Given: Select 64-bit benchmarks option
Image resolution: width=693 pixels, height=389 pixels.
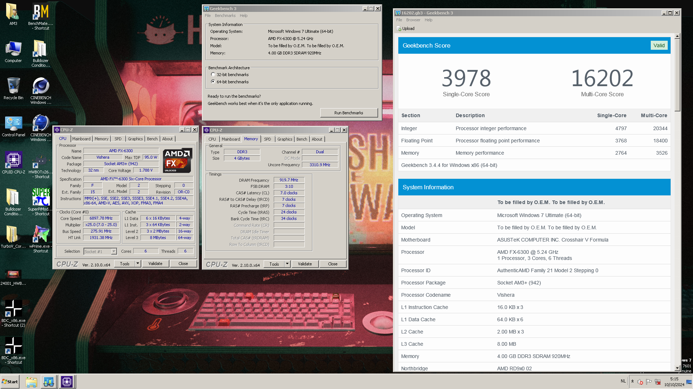Looking at the screenshot, I should coord(230,82).
